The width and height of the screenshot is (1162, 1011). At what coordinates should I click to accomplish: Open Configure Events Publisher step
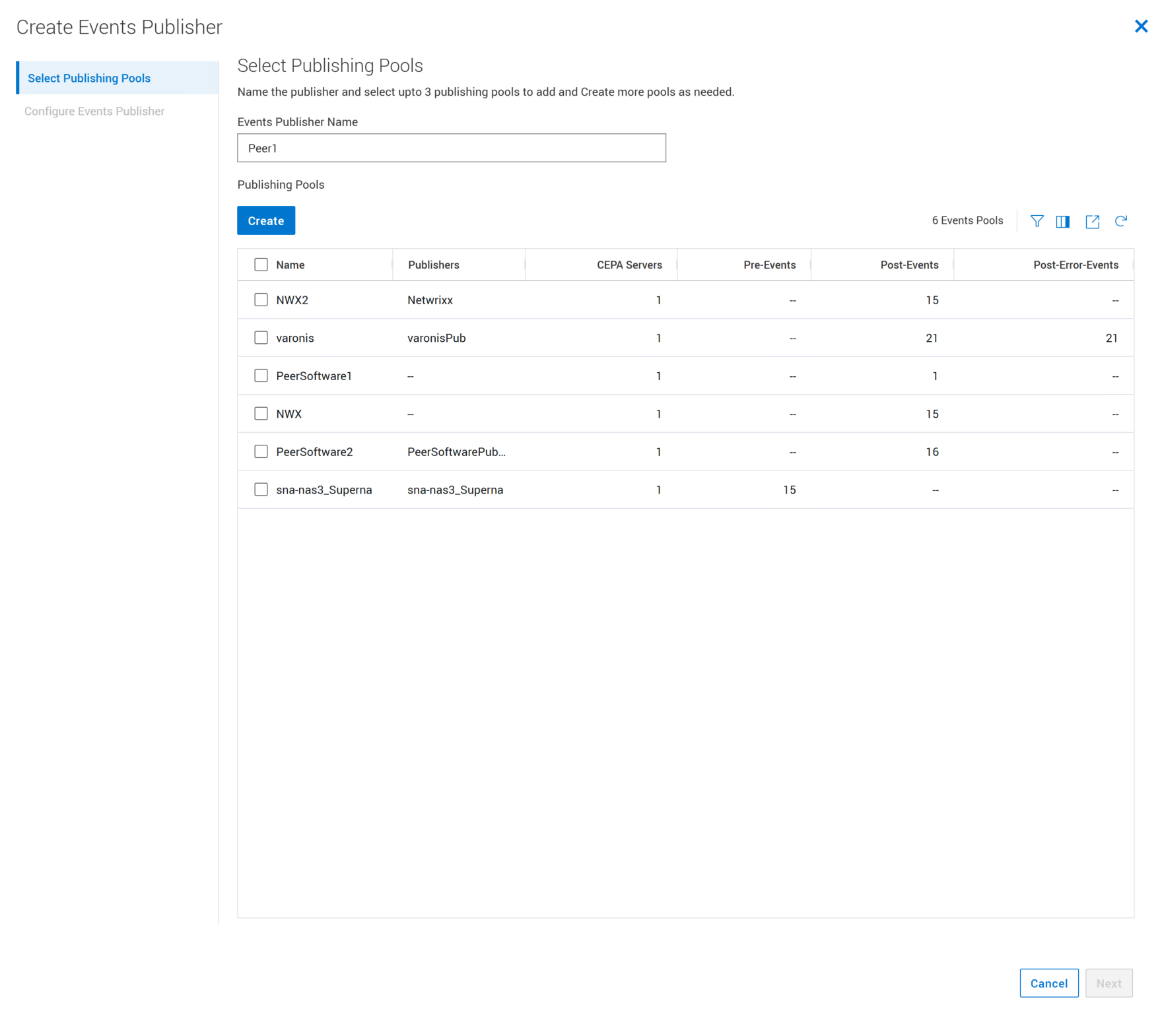pyautogui.click(x=94, y=112)
